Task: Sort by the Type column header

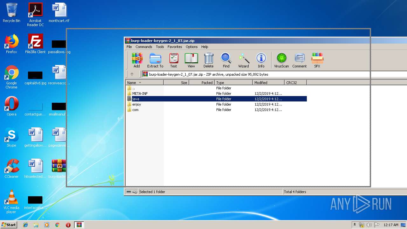Action: (x=234, y=83)
